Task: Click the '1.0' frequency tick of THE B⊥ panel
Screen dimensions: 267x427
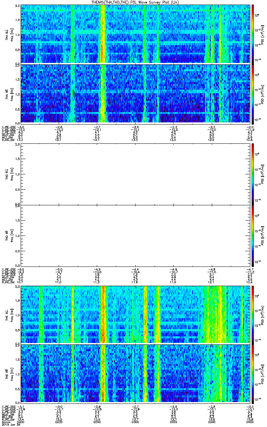Action: (17, 315)
